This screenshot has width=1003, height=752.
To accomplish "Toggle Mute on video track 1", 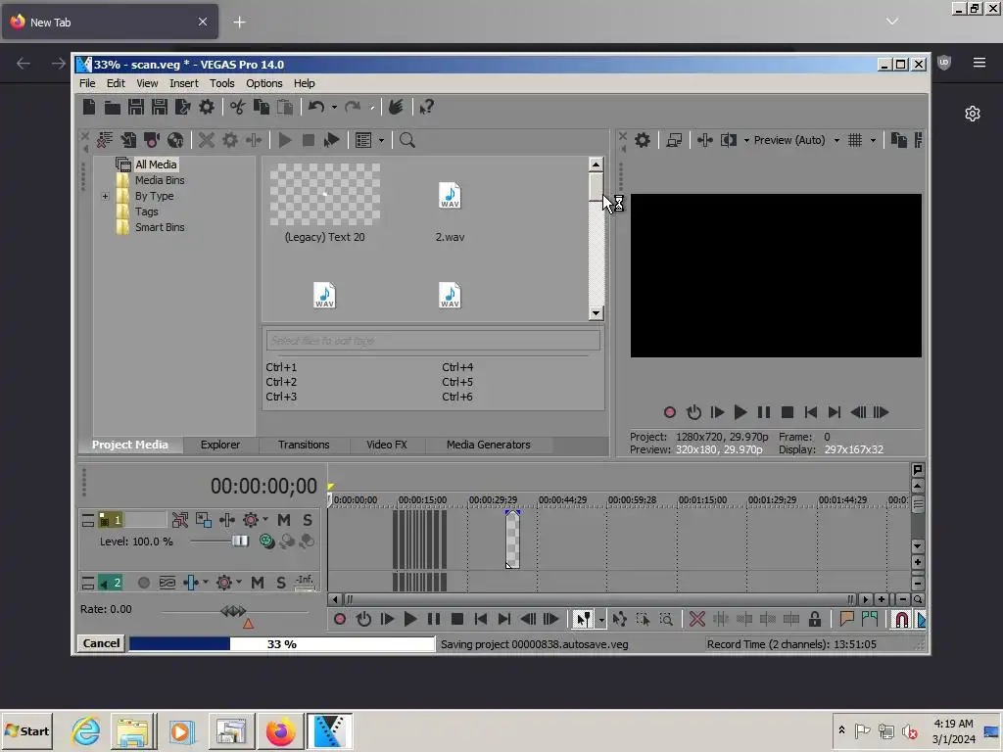I will (x=284, y=520).
